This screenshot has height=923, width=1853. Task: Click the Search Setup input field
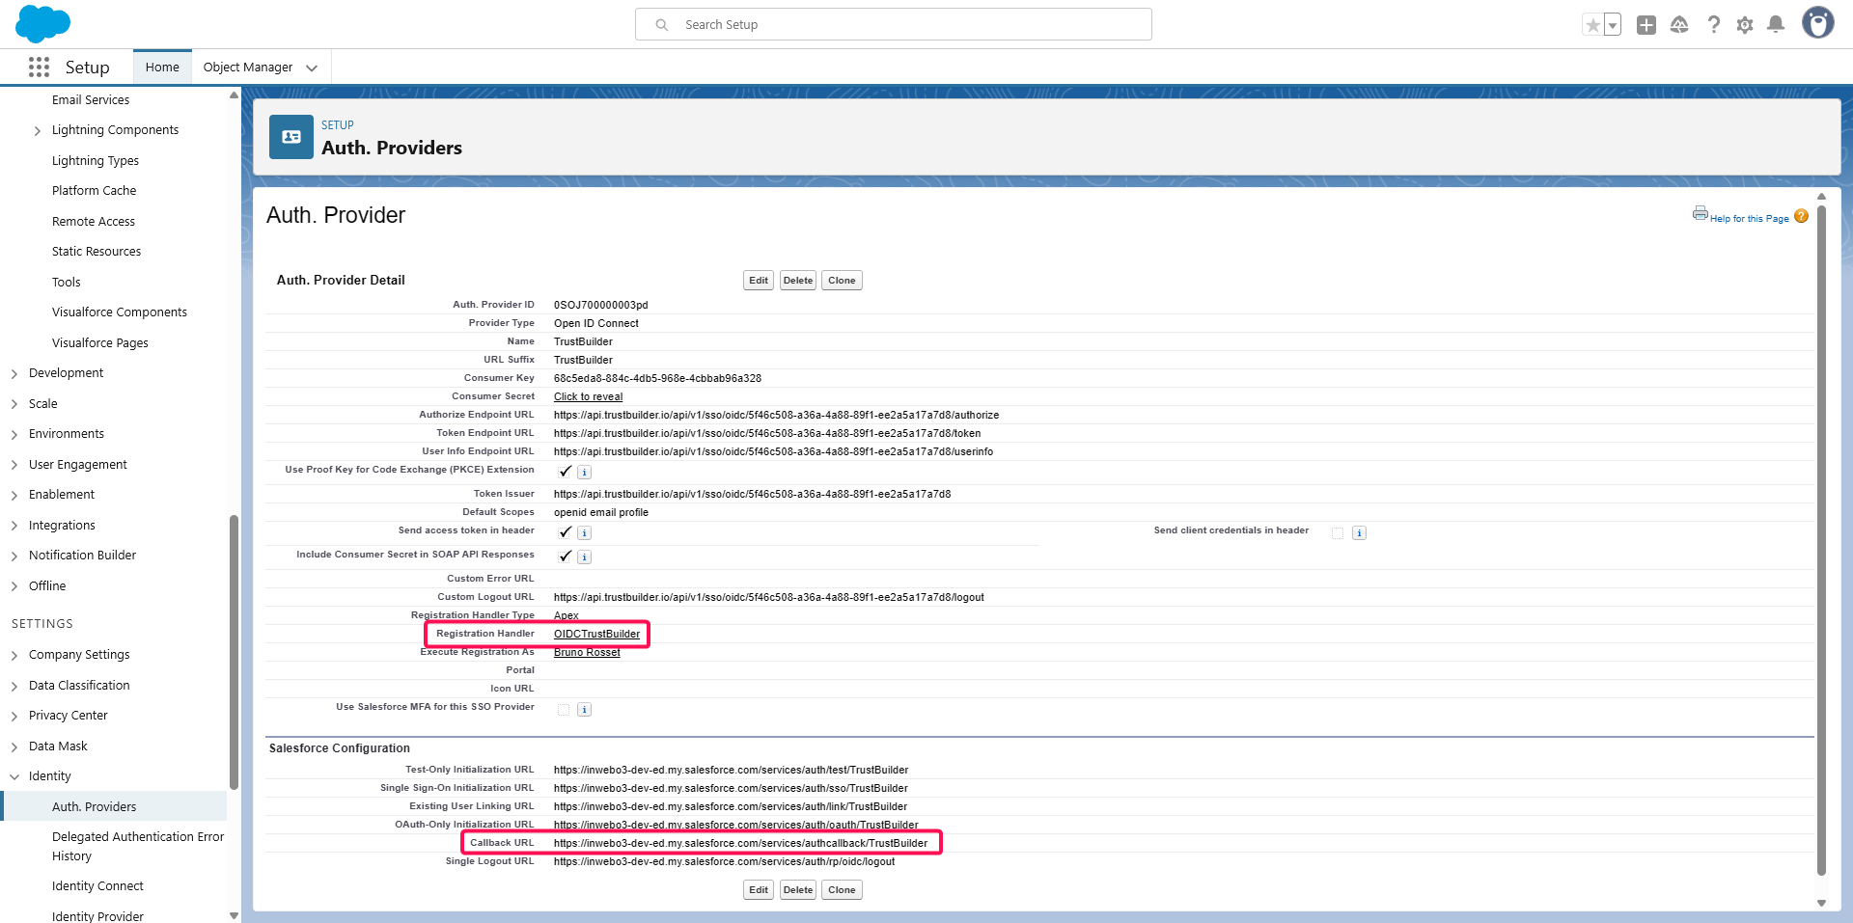click(x=893, y=25)
